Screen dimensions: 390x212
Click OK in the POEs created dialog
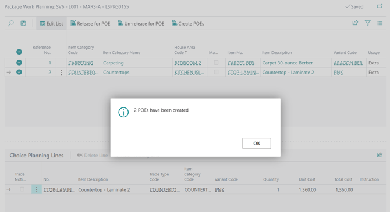[257, 143]
